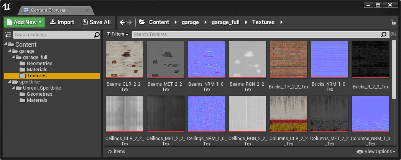
Task: Select Textures in the breadcrumb path
Action: pos(263,22)
